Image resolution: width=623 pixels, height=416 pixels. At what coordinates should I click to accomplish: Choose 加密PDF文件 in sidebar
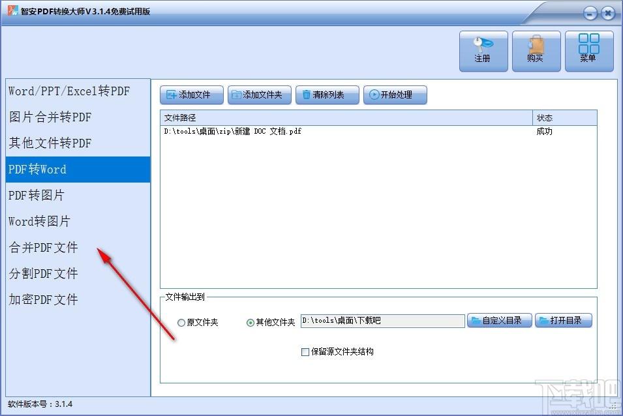click(78, 299)
